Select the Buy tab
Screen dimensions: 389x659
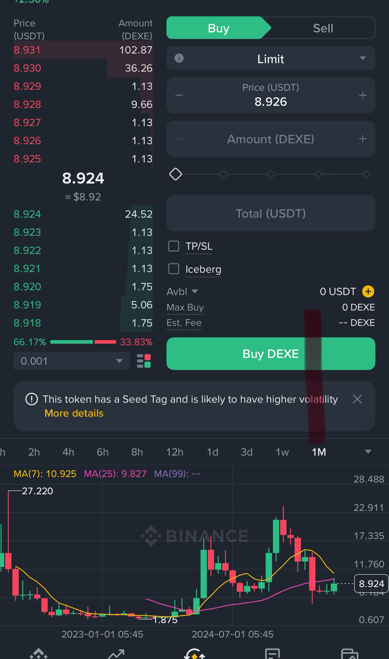pyautogui.click(x=218, y=28)
